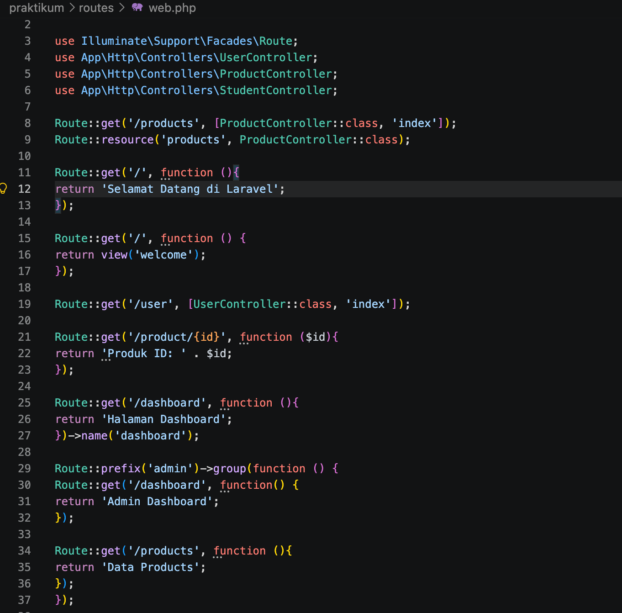Place cursor on 'Selamat Datang di Laravel' string
The image size is (622, 613).
(x=190, y=189)
